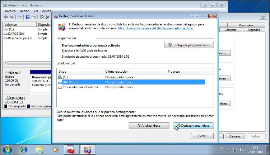
Task: Click the left arrow of the volume list scrollbar
Action: (5, 63)
